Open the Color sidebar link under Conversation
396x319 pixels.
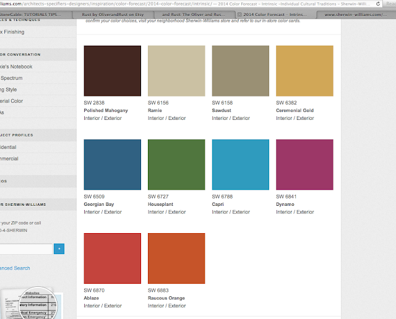(x=11, y=101)
